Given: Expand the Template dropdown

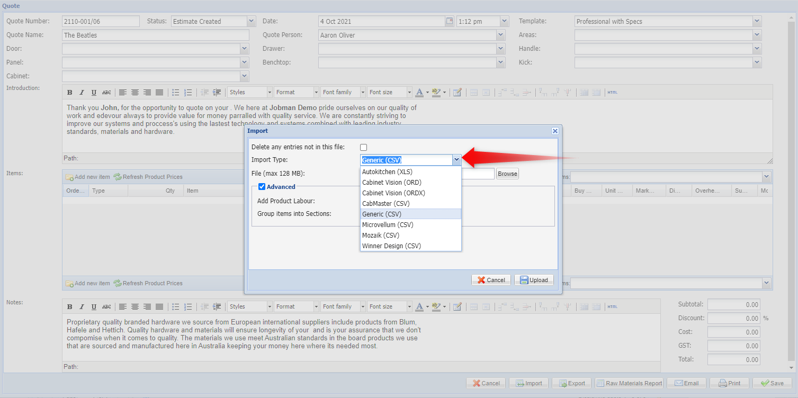Looking at the screenshot, I should pyautogui.click(x=757, y=21).
